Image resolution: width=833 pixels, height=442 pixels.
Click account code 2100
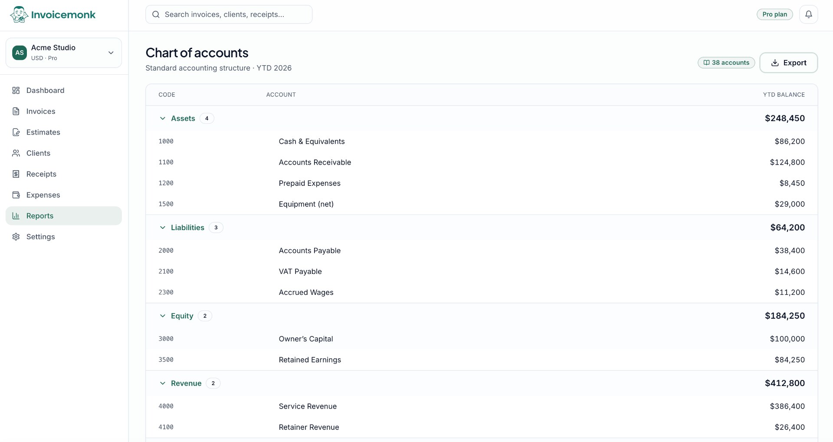pos(166,271)
